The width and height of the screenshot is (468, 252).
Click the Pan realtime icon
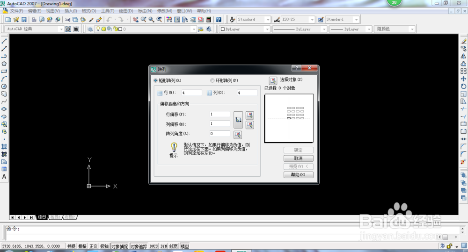tap(136, 19)
